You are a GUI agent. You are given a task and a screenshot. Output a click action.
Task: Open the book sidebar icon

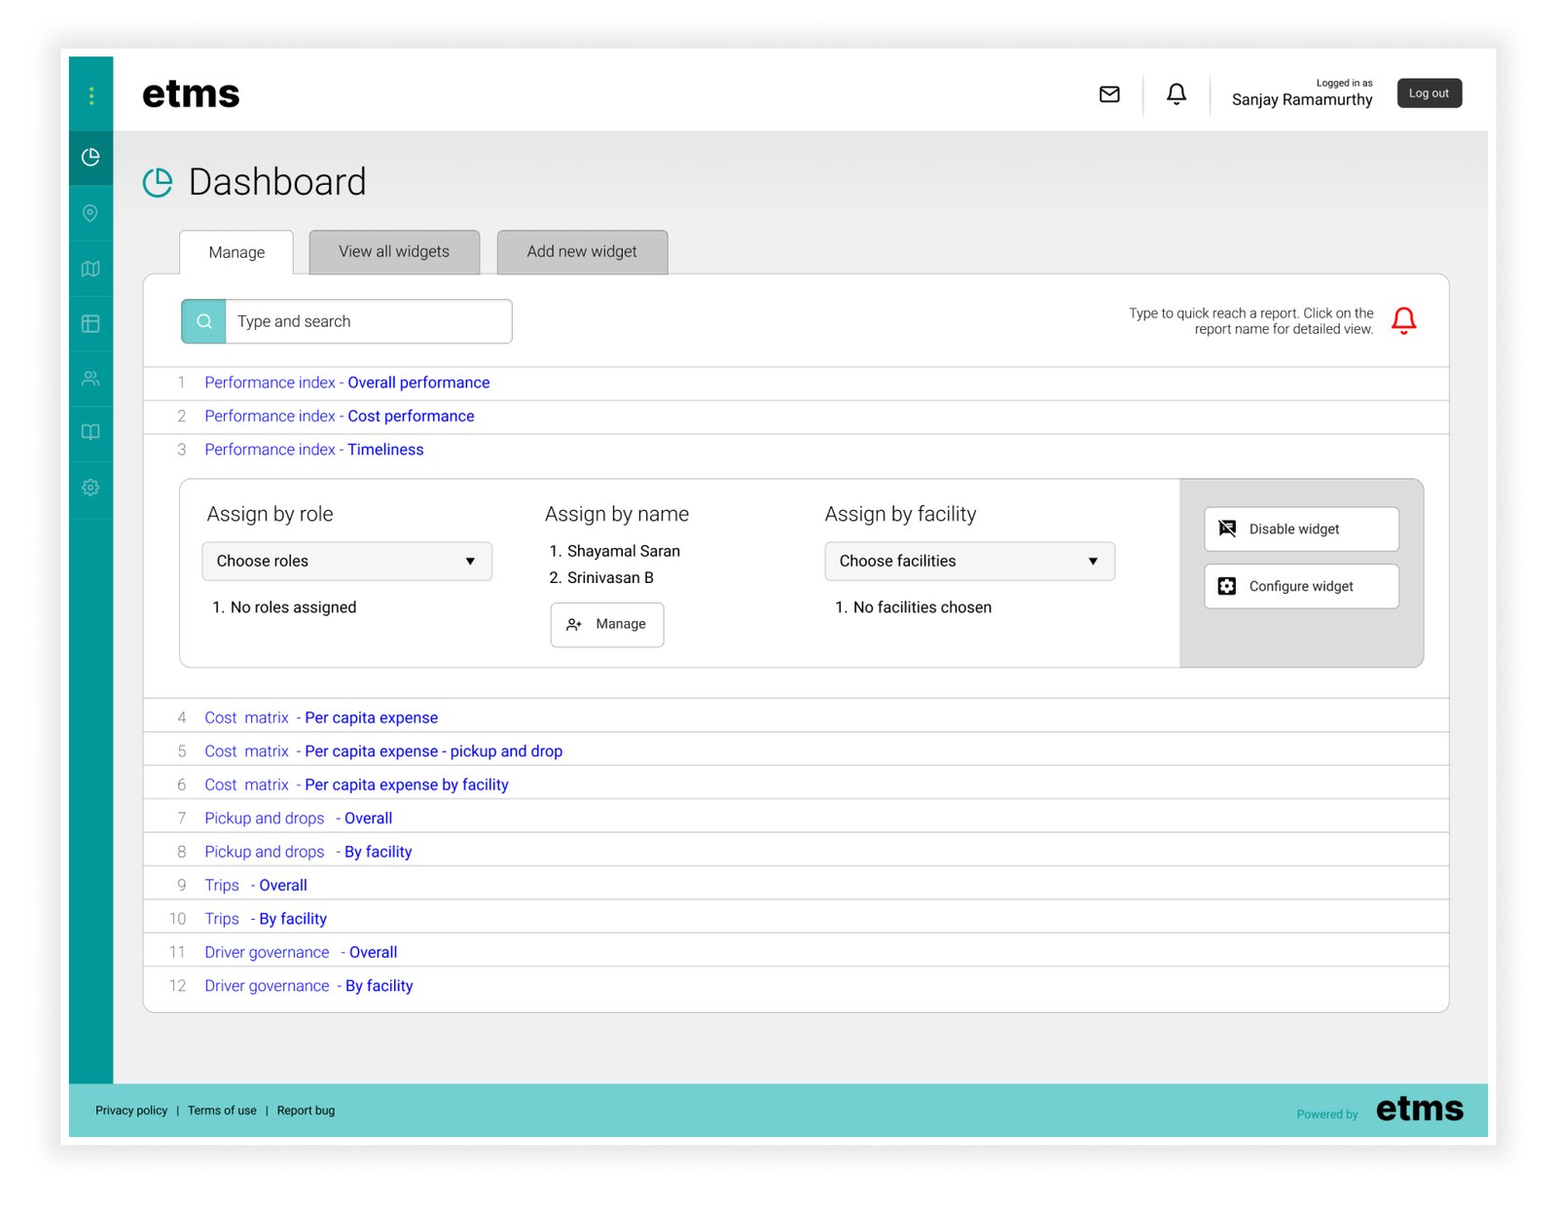91,432
